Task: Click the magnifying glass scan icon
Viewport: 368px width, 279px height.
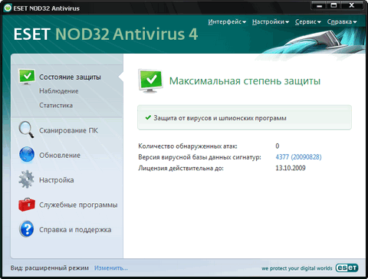Action: pos(26,130)
